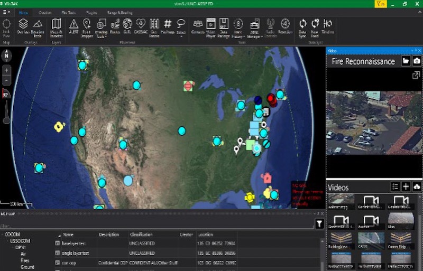
Task: Collapse the COCOM tree node
Action: click(2, 235)
